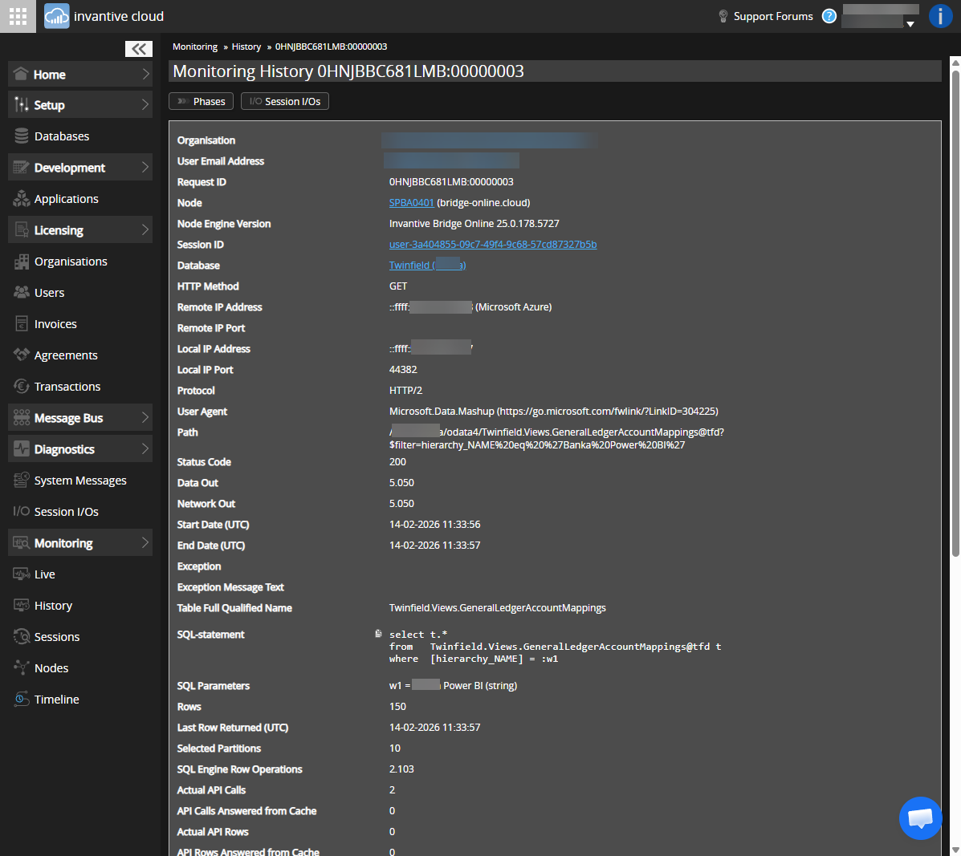This screenshot has width=961, height=856.
Task: Click the blue info icon
Action: (x=940, y=16)
